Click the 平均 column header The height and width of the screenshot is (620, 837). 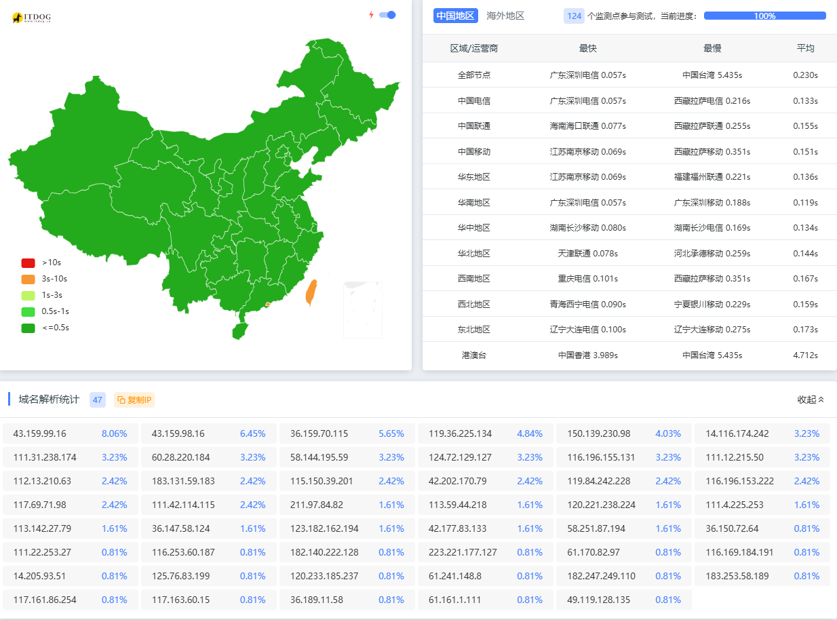pyautogui.click(x=805, y=48)
